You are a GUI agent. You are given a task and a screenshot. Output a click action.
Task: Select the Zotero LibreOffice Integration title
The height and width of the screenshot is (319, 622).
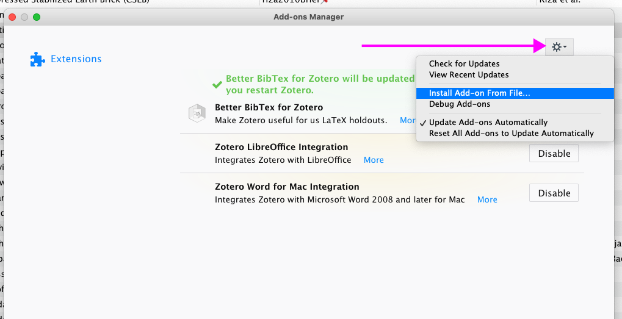281,147
